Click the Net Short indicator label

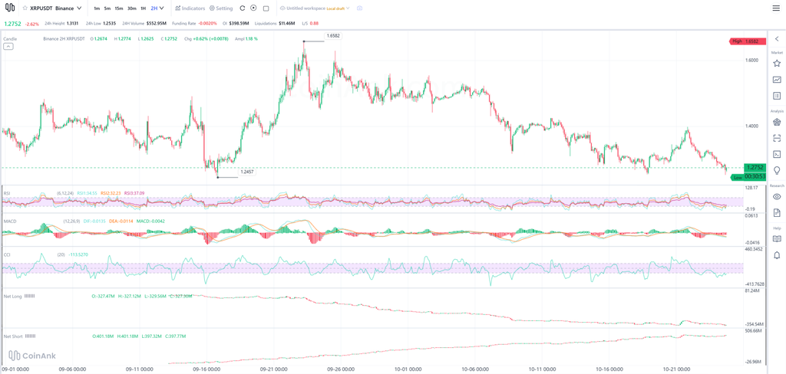click(12, 336)
